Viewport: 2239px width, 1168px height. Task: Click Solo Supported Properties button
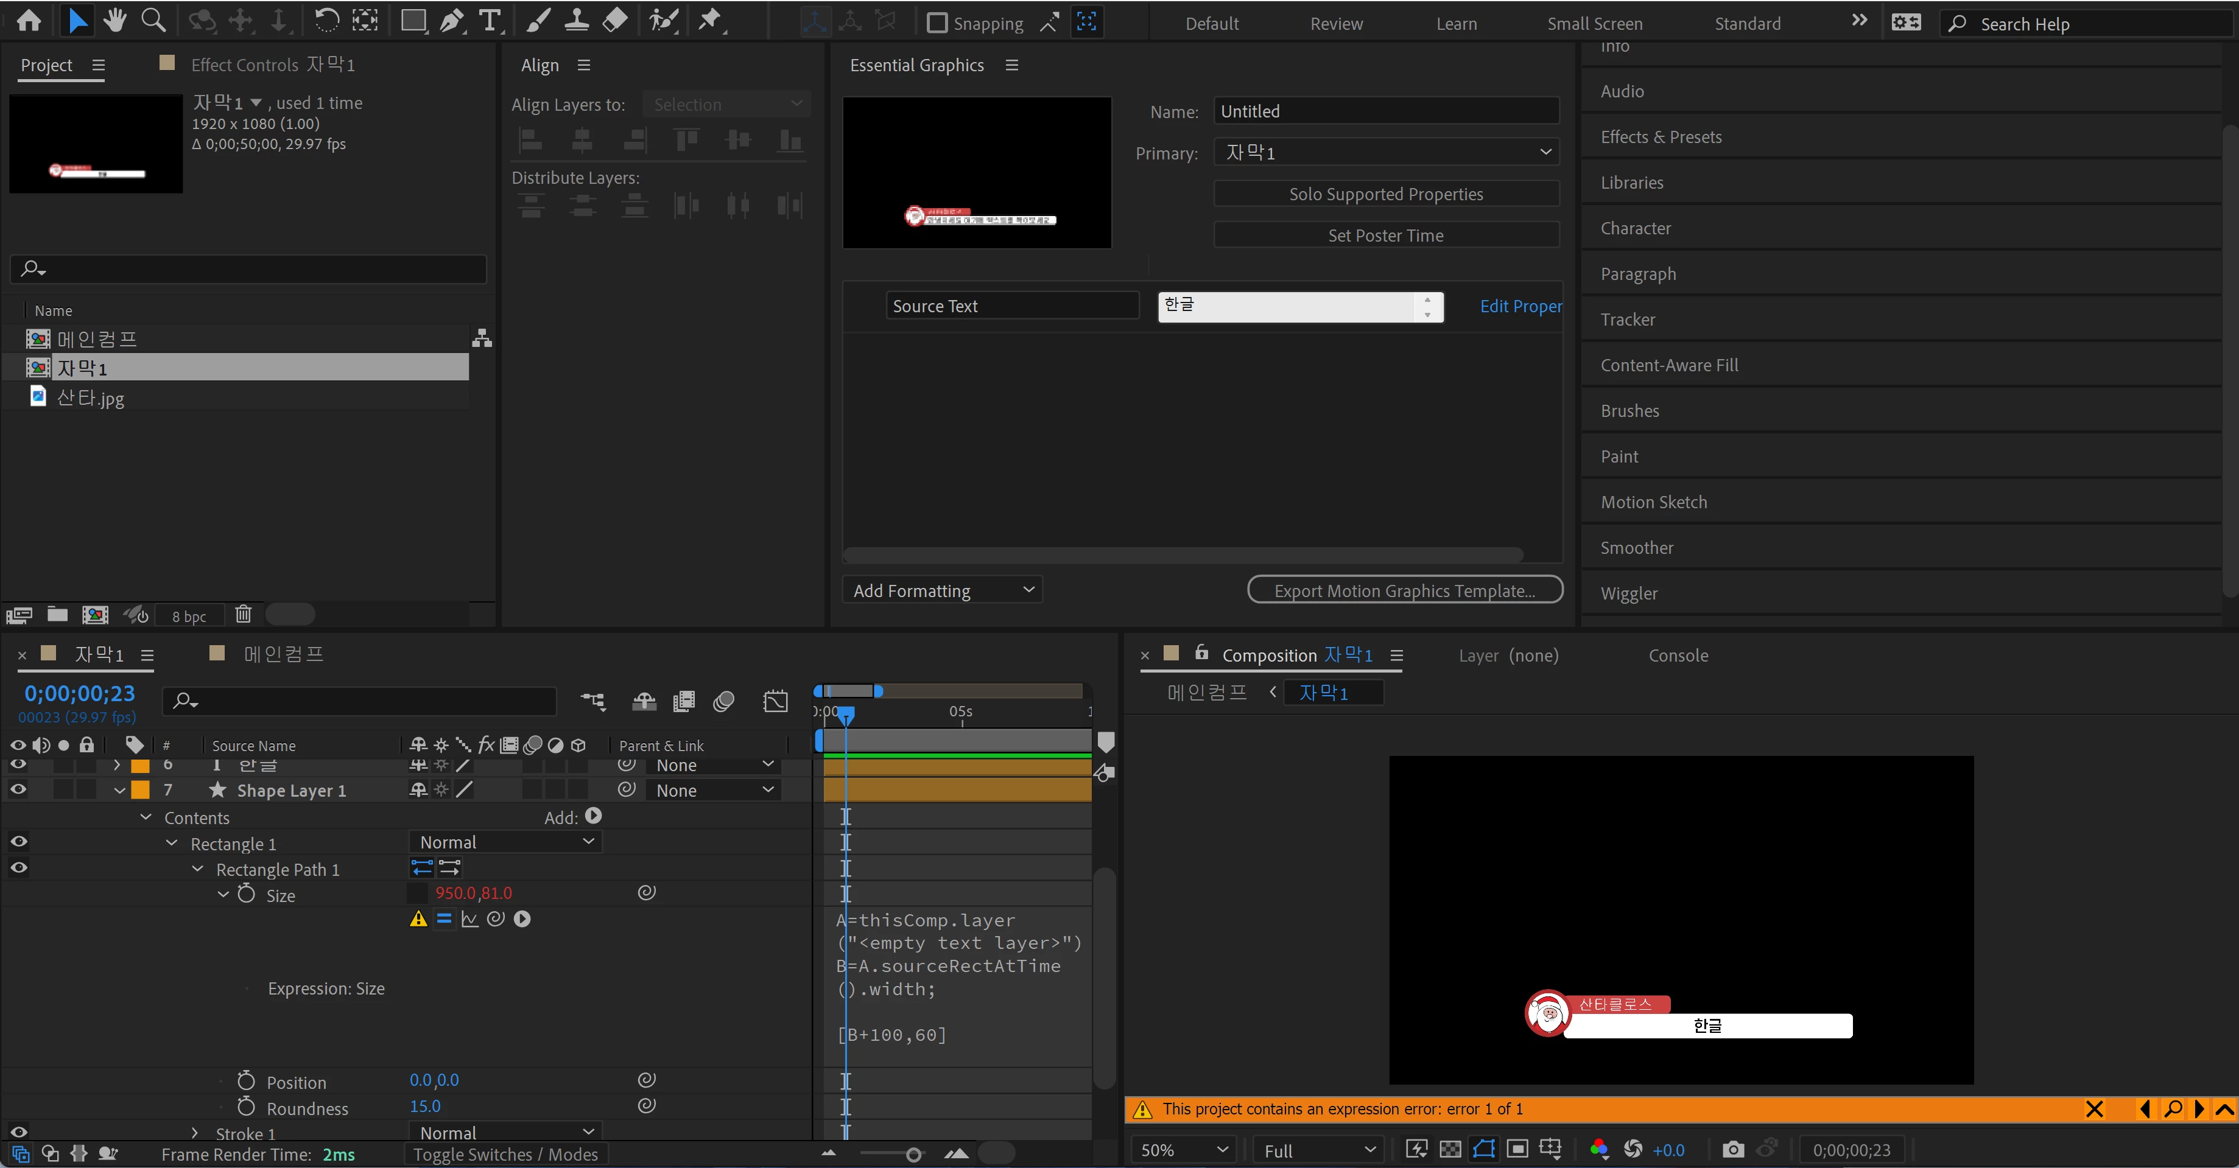point(1385,195)
